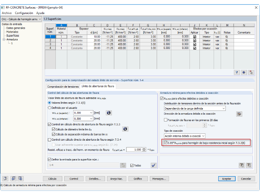Open wk,+z (inferior) 0.300 dropdown
The height and width of the screenshot is (195, 260).
click(x=91, y=119)
